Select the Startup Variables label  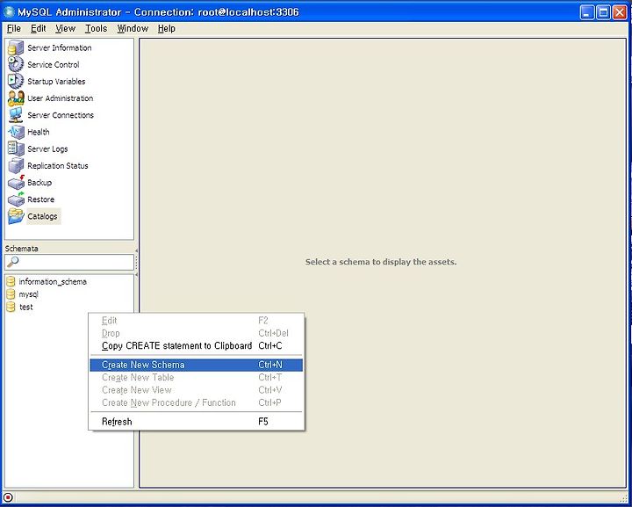[56, 82]
